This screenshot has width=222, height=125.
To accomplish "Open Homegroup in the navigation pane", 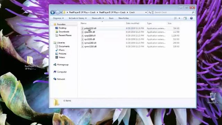I will point(63,65).
